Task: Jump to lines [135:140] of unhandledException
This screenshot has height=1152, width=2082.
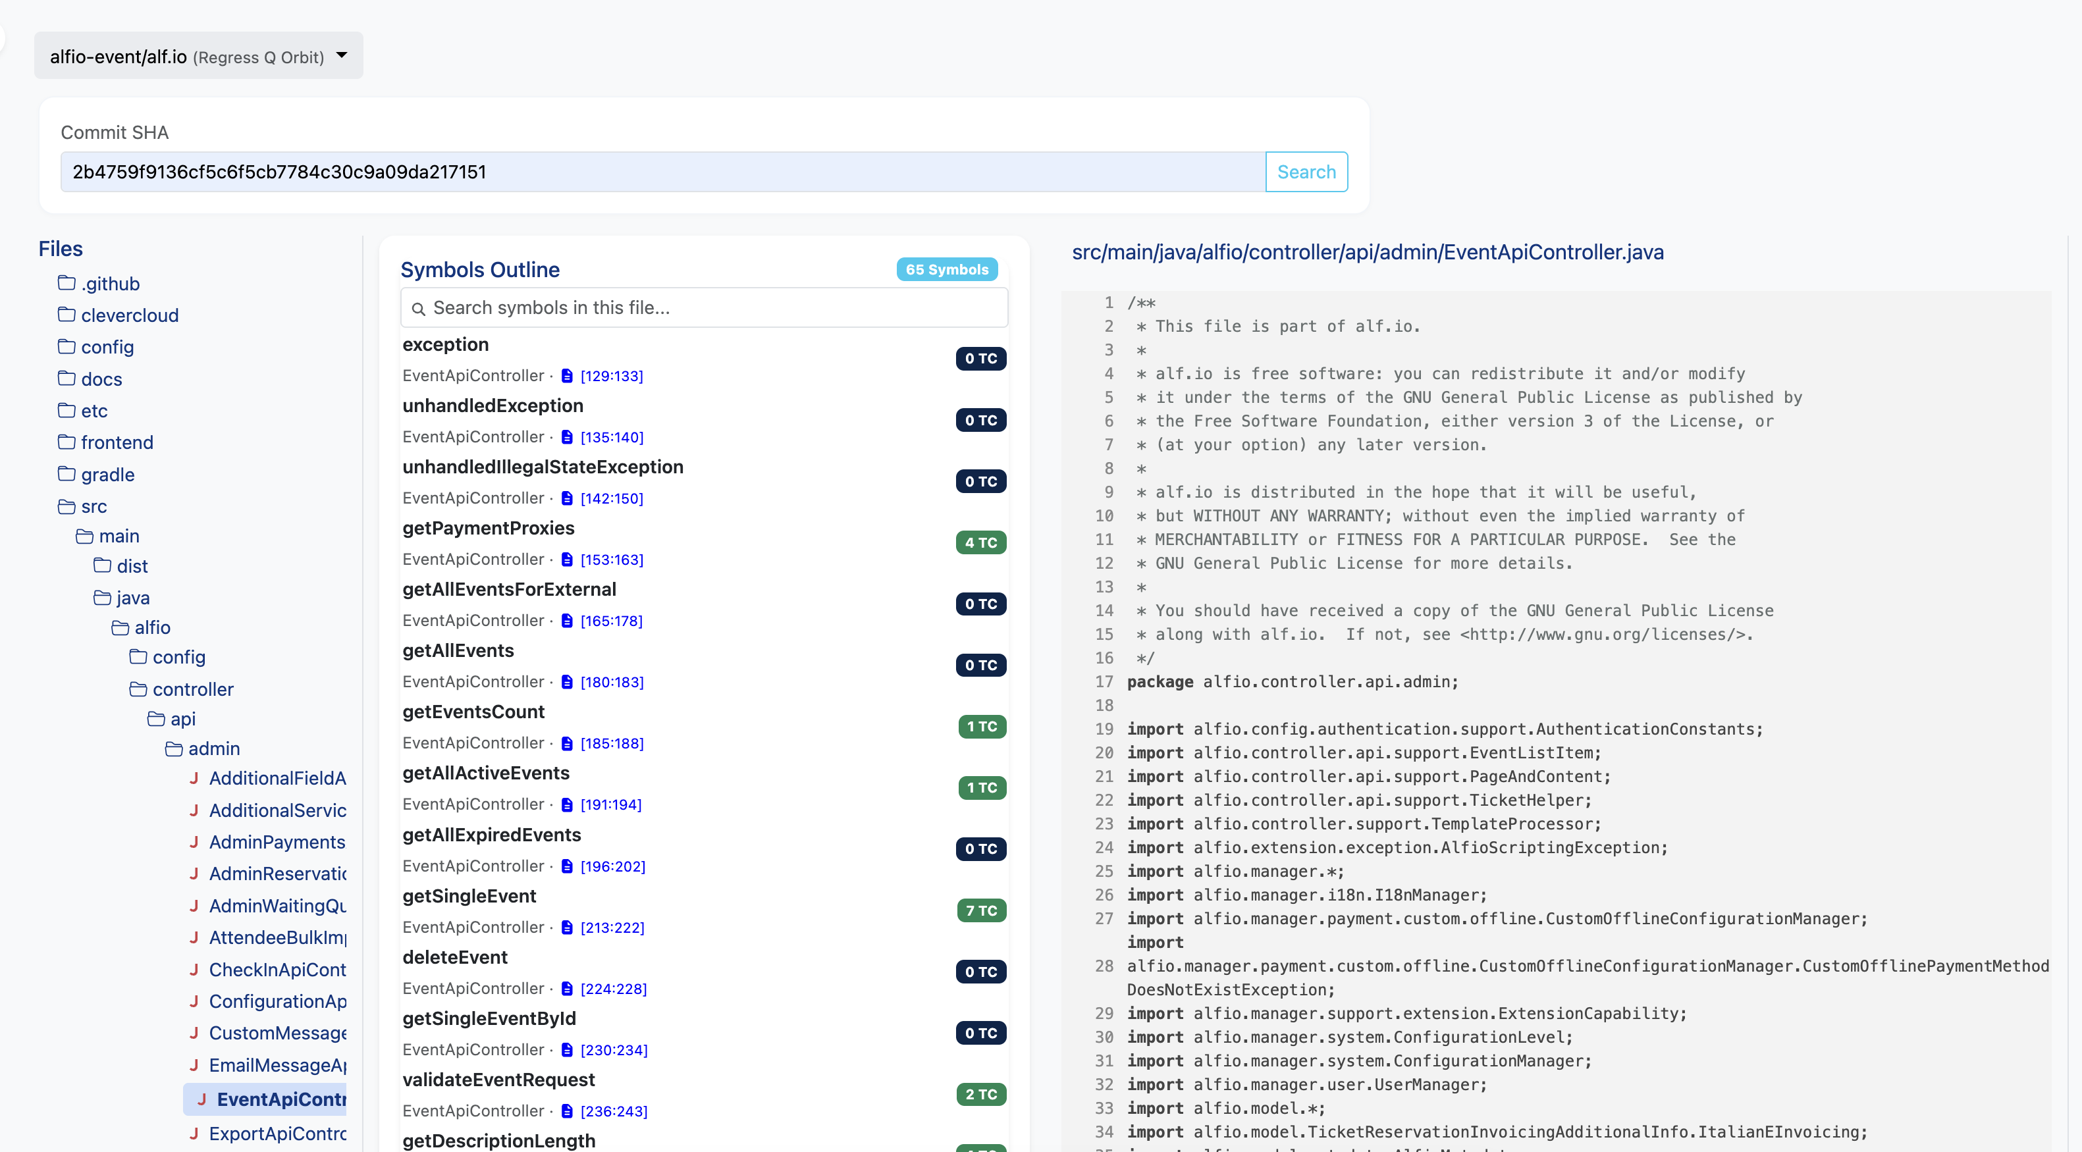Action: tap(612, 437)
